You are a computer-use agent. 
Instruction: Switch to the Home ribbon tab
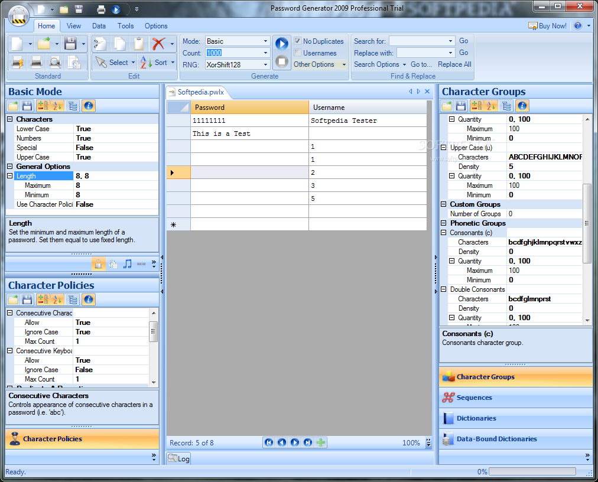(x=47, y=26)
